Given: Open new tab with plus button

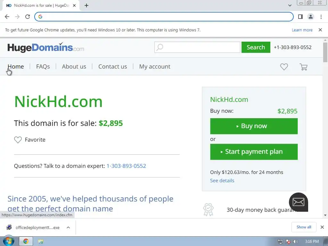Looking at the screenshot, I should (86, 5).
